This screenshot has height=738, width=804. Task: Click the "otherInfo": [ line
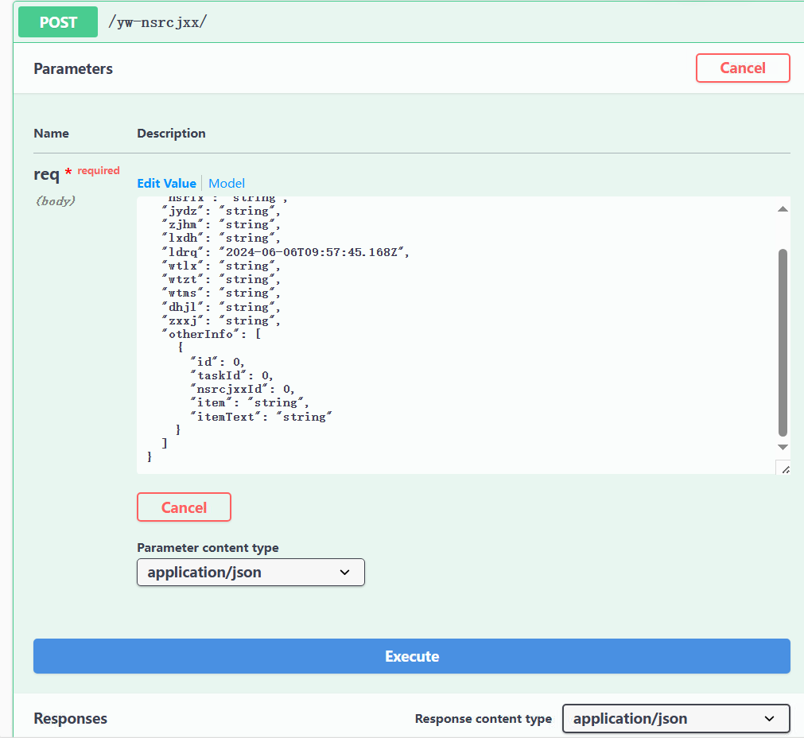212,334
